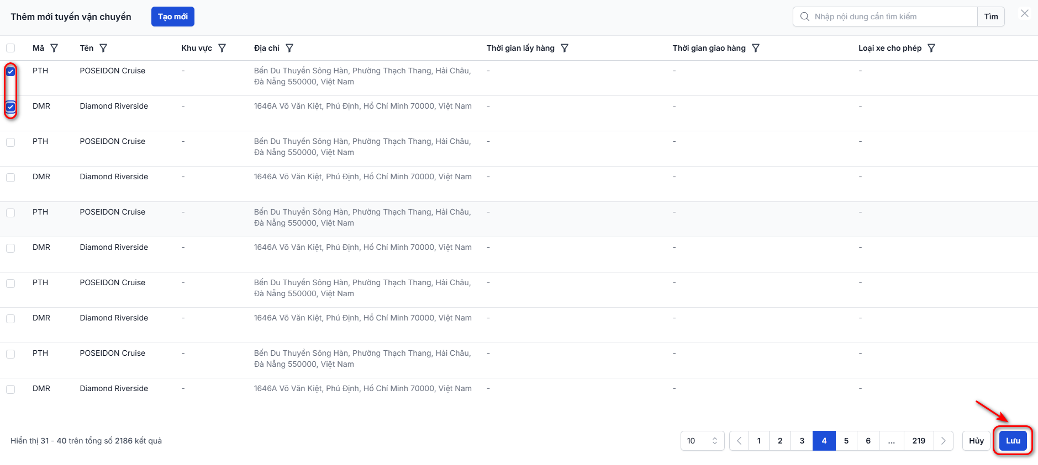
Task: Uncheck the first DMR Diamond Riverside row
Action: tap(10, 106)
